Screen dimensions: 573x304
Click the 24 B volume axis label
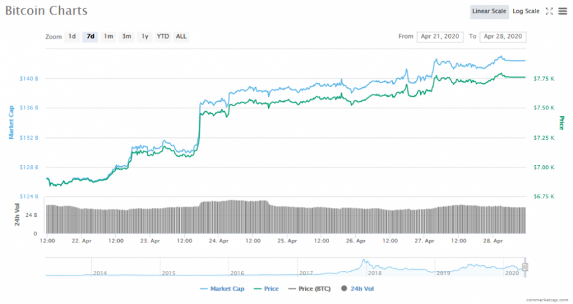31,215
